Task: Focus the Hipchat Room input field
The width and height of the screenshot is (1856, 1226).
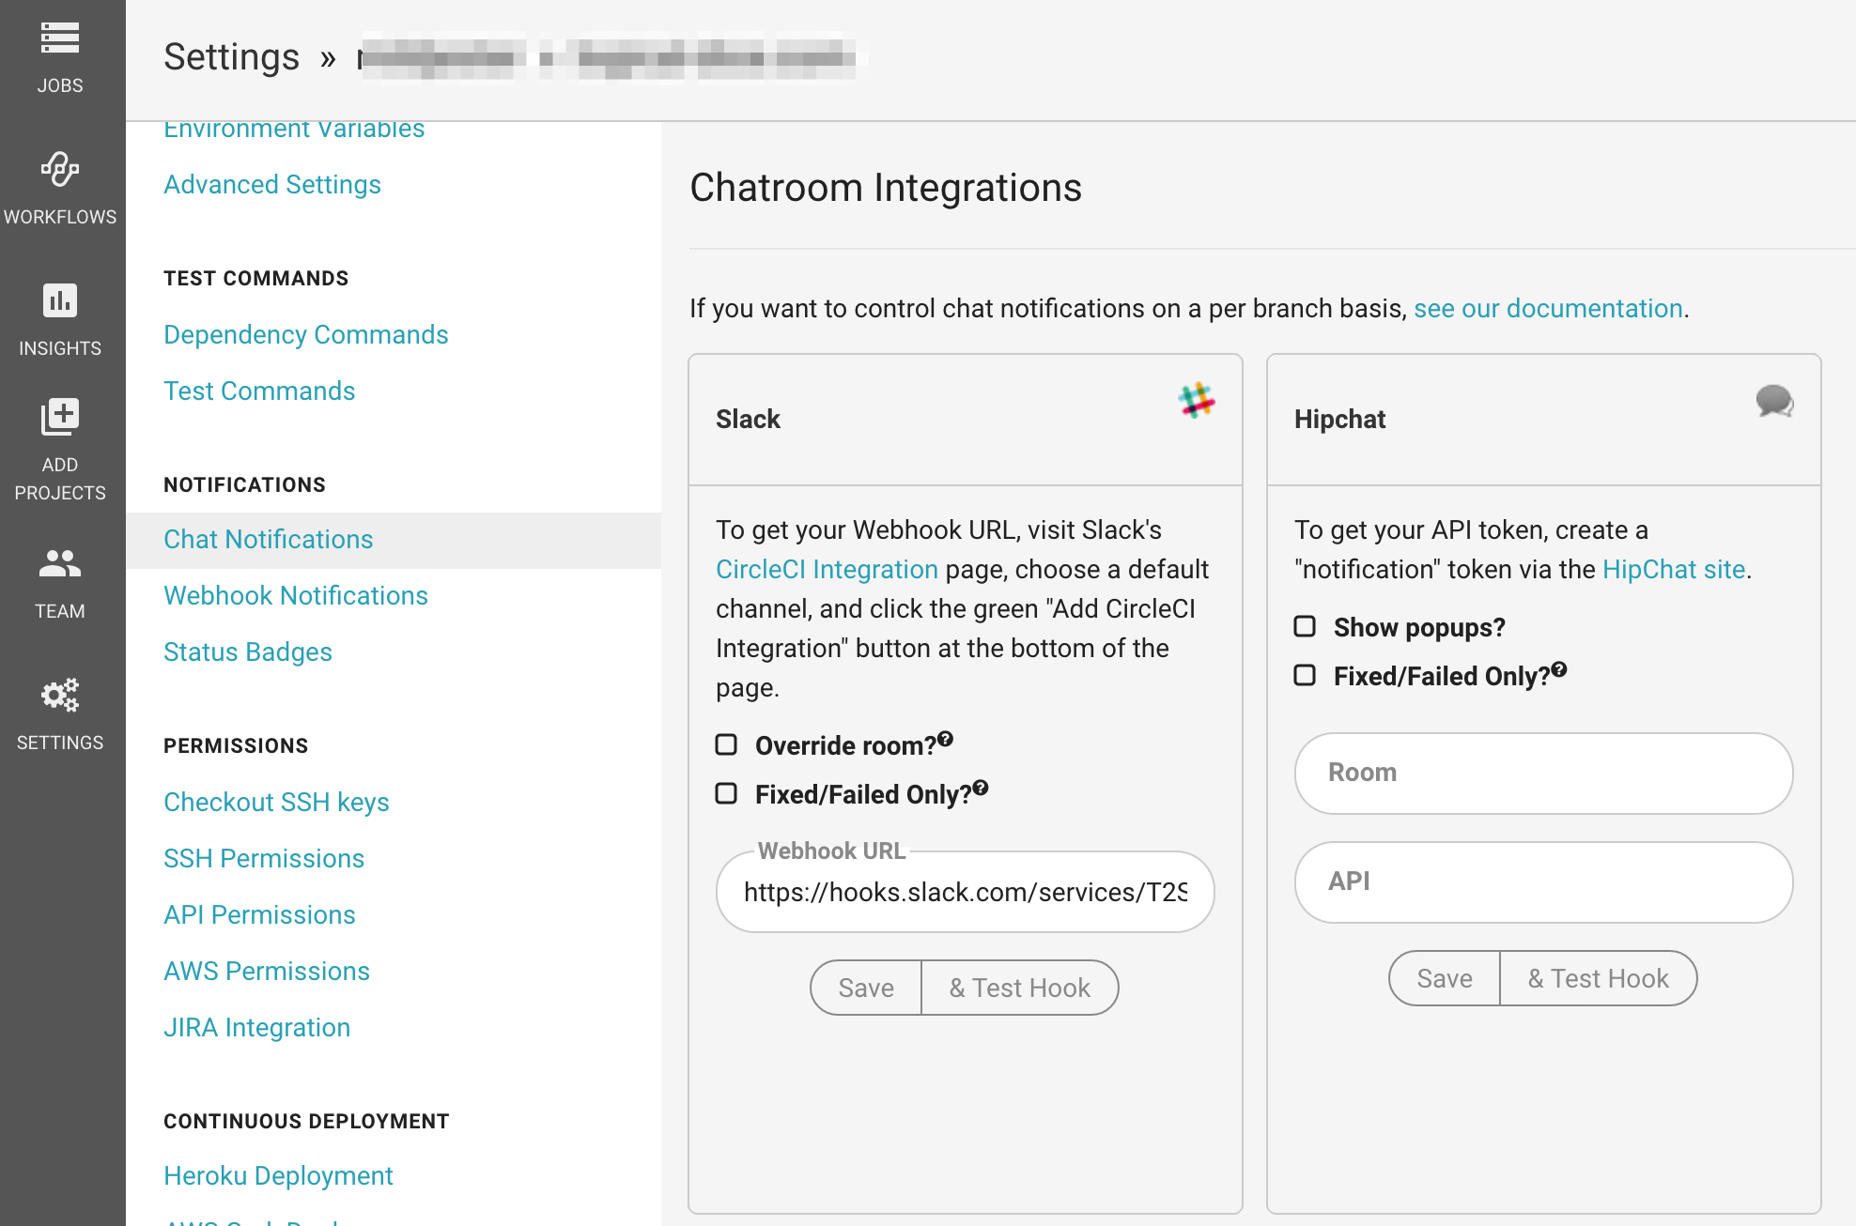Action: pos(1544,773)
